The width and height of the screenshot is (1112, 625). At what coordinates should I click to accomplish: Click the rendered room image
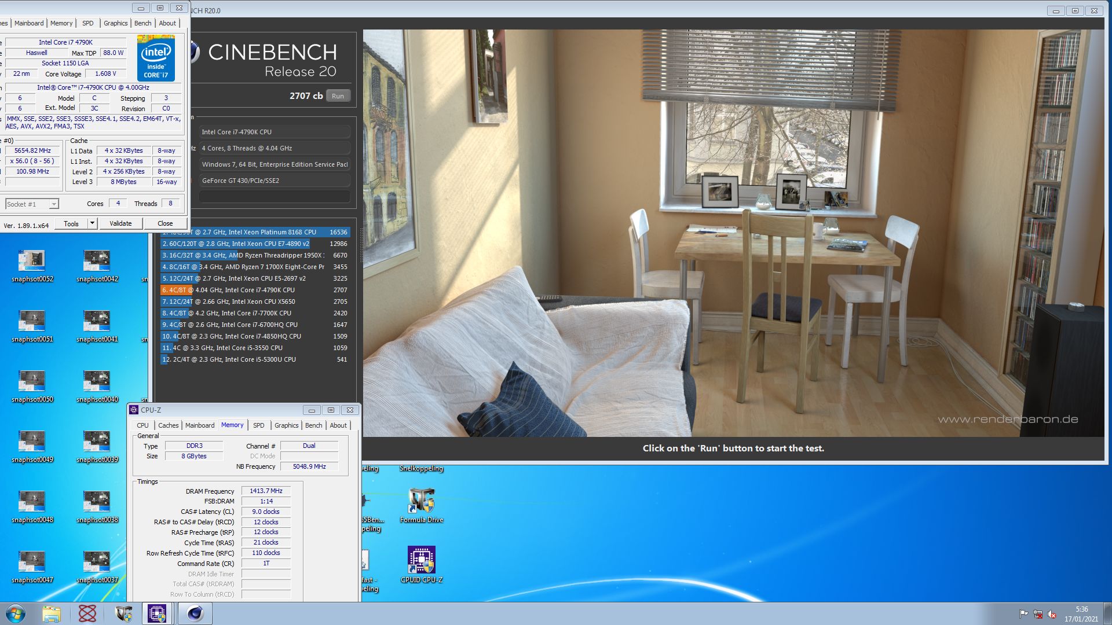733,233
